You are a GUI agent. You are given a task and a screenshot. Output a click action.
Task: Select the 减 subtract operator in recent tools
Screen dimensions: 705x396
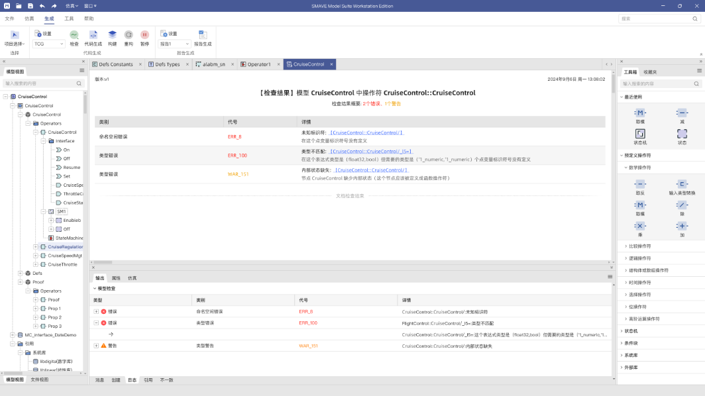click(x=682, y=113)
